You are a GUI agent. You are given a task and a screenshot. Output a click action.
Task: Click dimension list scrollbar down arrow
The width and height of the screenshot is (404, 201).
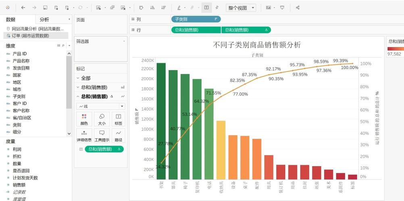69,133
